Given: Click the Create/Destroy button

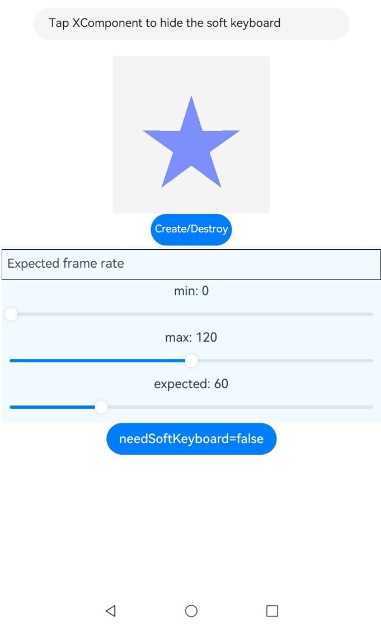Looking at the screenshot, I should 191,229.
